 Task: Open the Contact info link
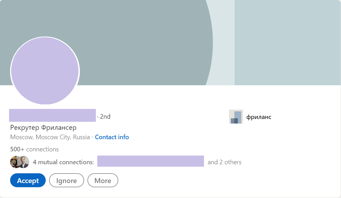pos(112,137)
